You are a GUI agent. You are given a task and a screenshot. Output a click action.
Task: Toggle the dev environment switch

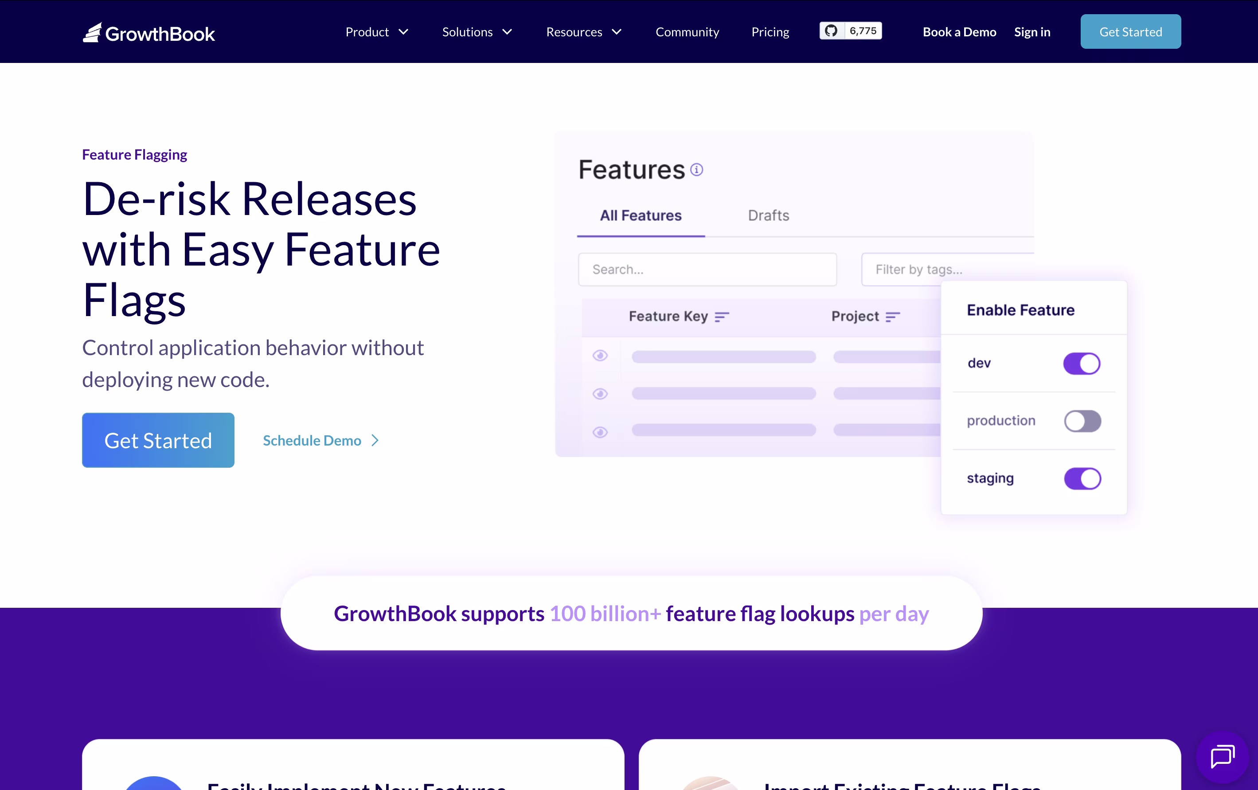click(1082, 363)
